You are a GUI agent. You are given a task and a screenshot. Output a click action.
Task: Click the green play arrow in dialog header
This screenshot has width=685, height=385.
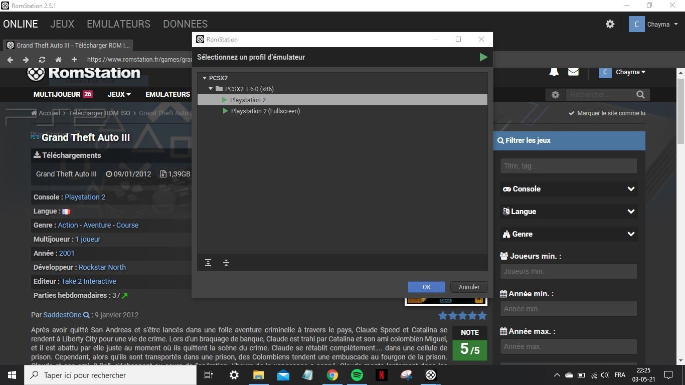point(483,57)
